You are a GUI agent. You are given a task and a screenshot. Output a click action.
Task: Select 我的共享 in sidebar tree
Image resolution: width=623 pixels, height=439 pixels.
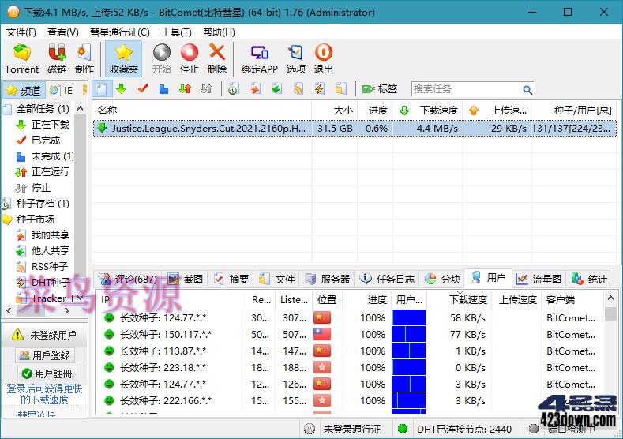click(x=51, y=235)
